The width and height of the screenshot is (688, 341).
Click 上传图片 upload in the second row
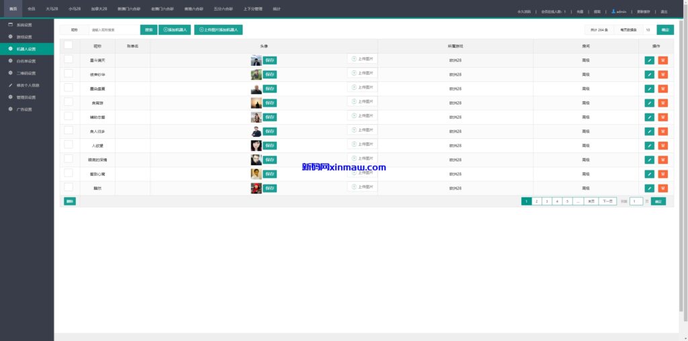[x=362, y=73]
